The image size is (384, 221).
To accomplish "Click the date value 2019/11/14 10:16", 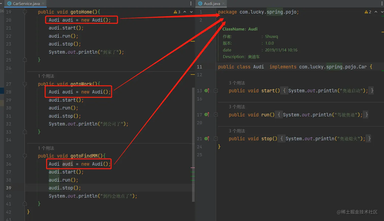I will pos(281,50).
